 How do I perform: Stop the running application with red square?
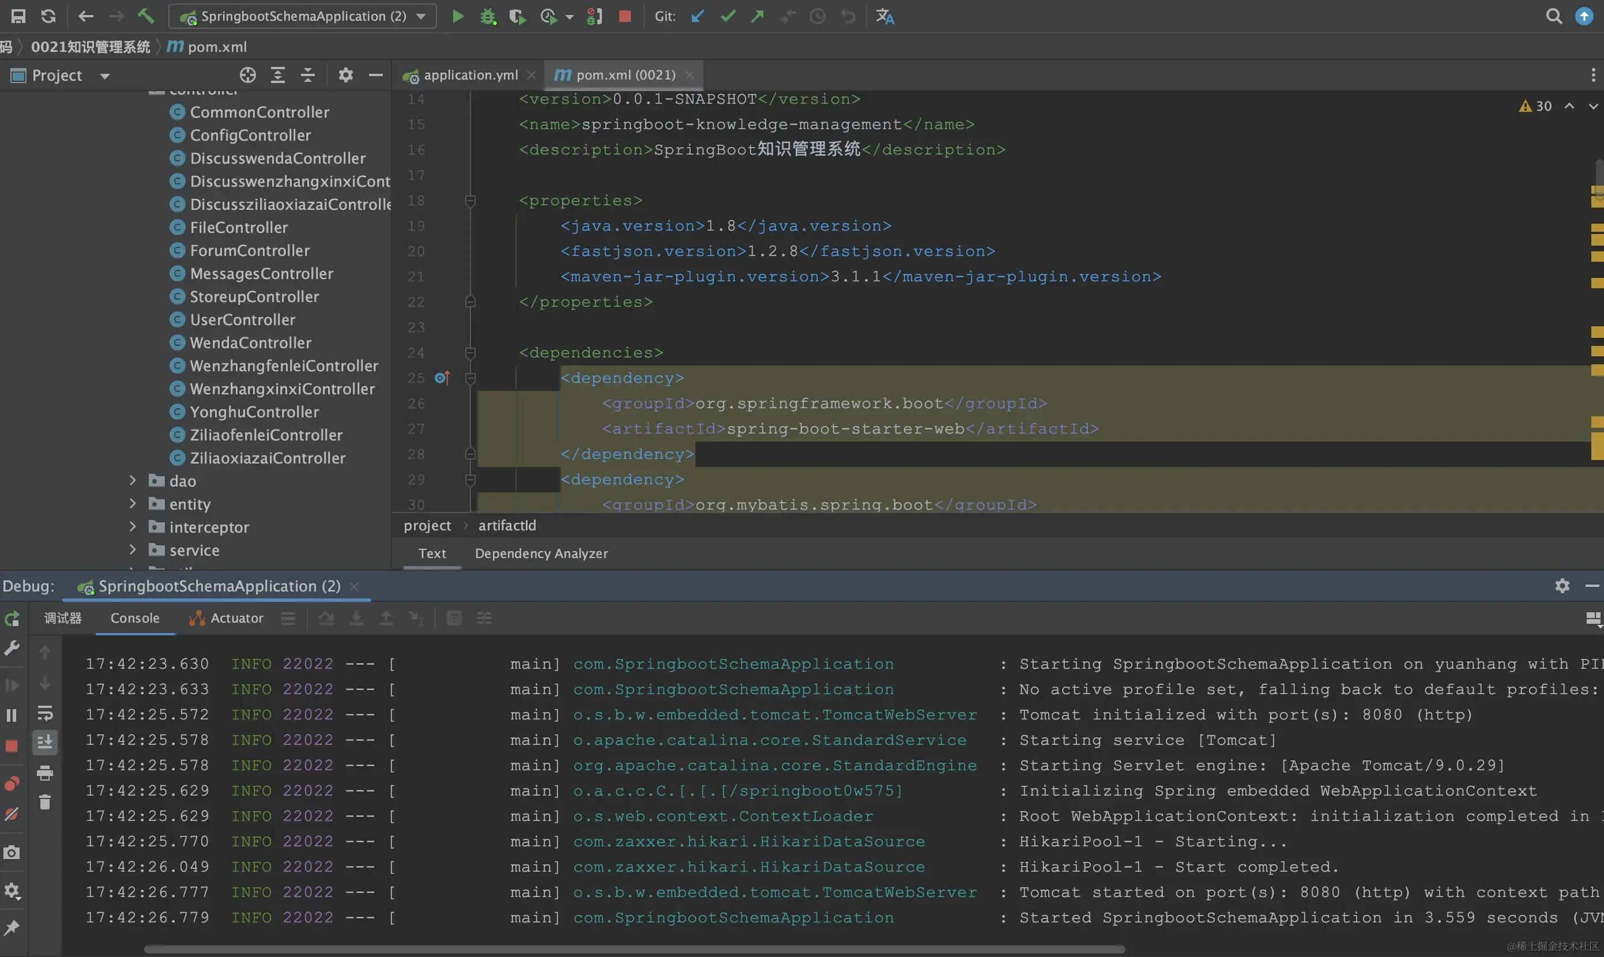pyautogui.click(x=624, y=16)
